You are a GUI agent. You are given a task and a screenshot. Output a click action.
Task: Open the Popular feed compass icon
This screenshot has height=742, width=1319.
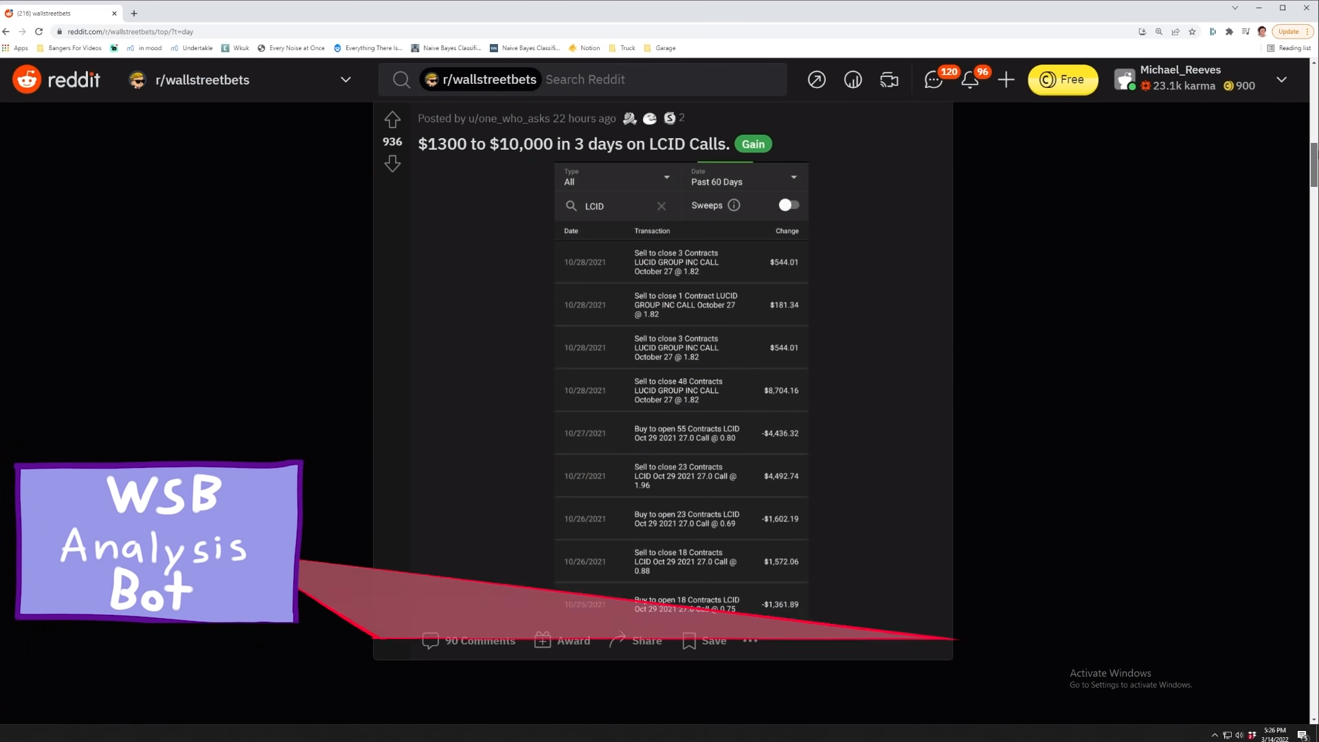tap(816, 80)
